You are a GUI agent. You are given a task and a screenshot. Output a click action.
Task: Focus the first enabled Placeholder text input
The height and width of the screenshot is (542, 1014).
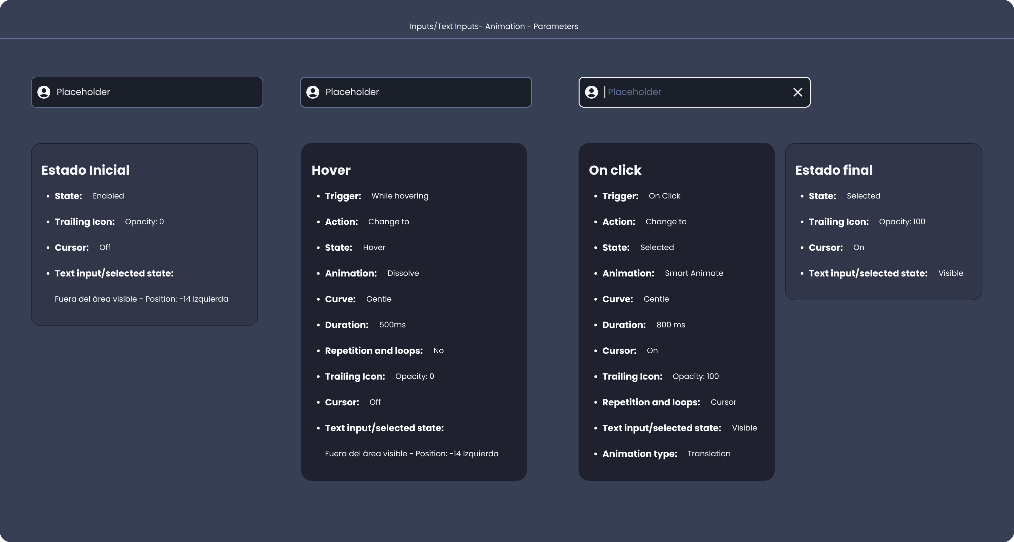click(147, 92)
